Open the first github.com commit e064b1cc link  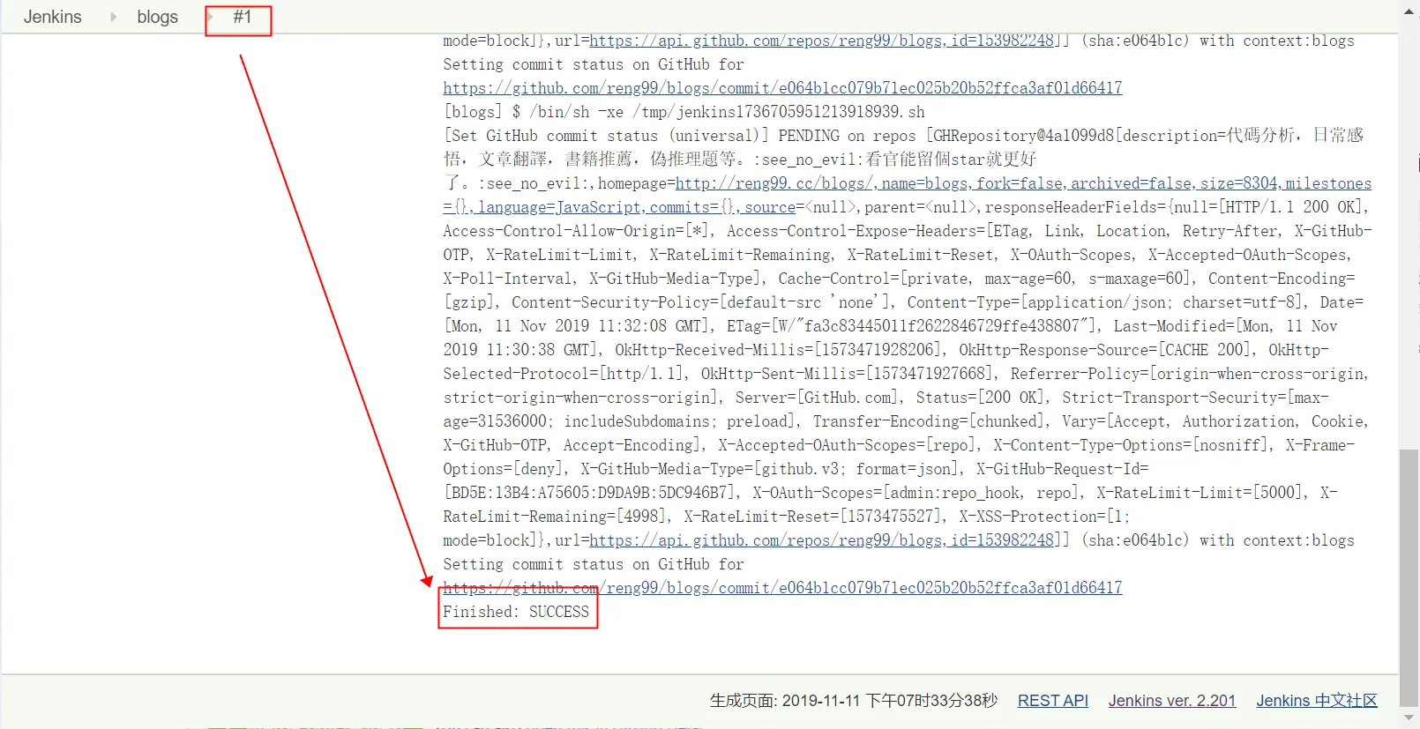(x=782, y=88)
